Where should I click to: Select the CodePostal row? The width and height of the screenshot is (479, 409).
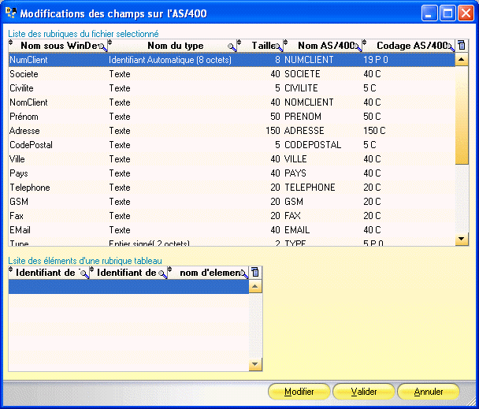(x=232, y=145)
